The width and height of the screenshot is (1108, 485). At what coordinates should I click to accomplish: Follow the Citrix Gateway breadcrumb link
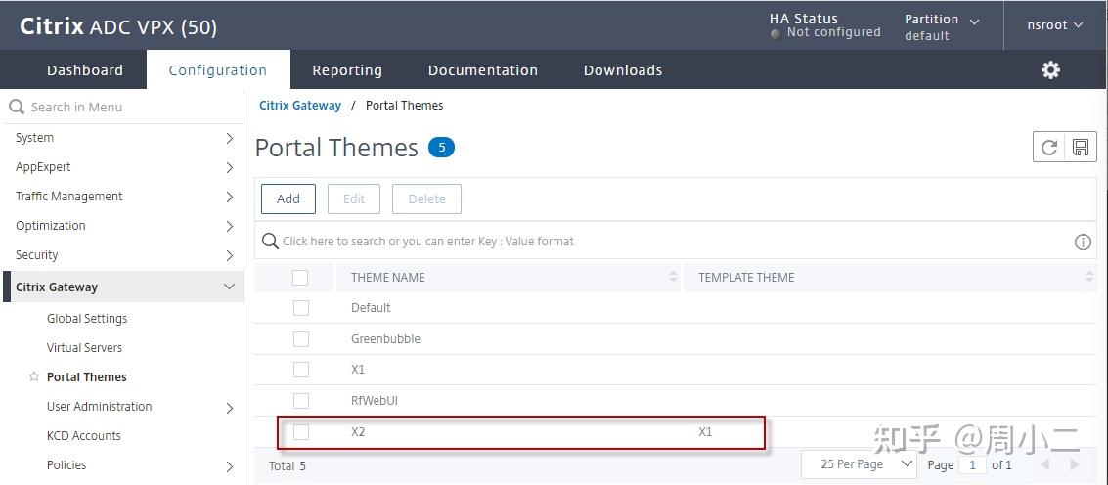pyautogui.click(x=300, y=106)
